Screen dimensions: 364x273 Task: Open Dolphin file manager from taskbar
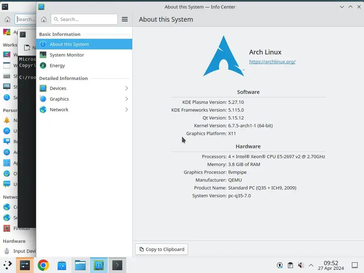[80, 265]
